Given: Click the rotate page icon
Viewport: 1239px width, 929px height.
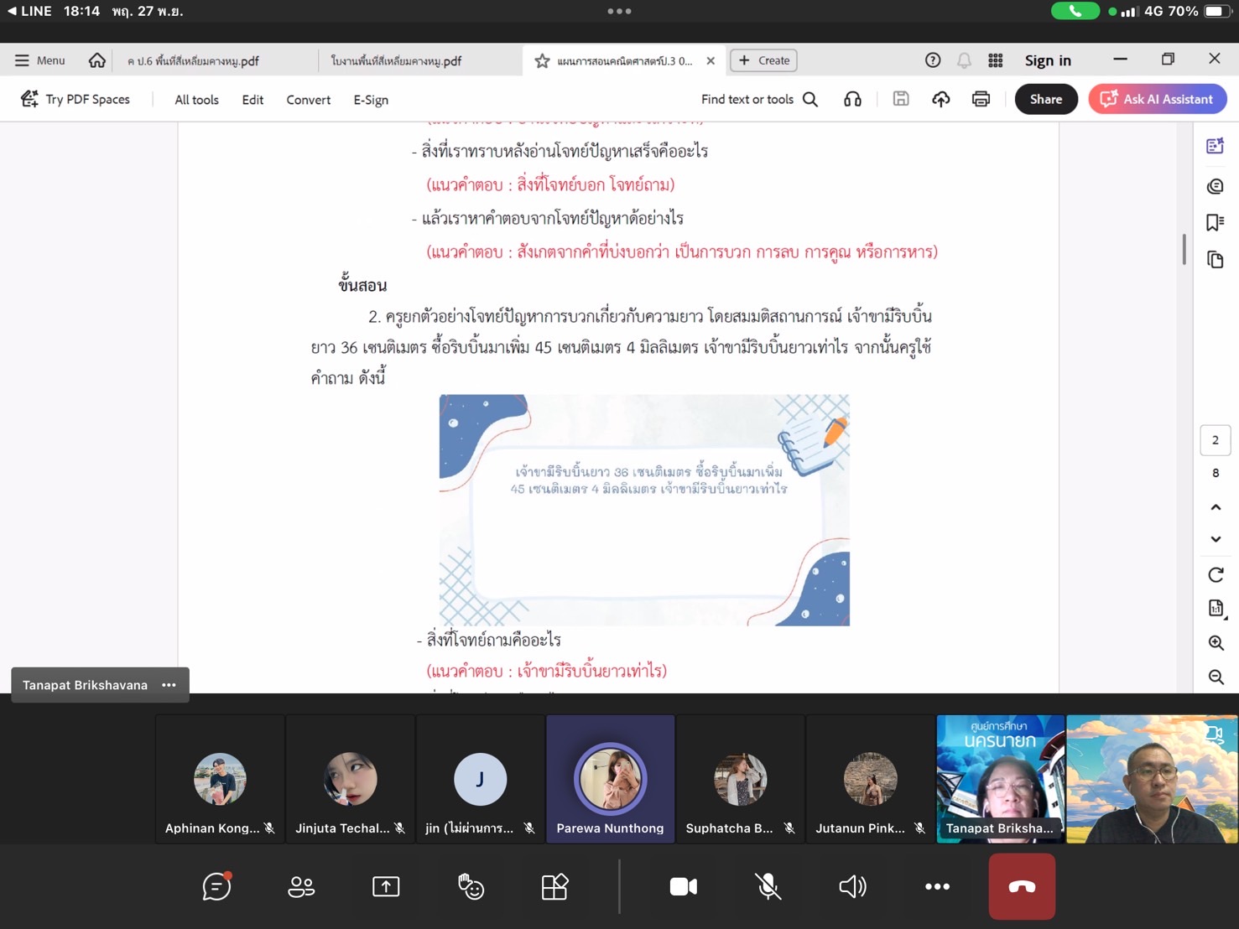Looking at the screenshot, I should [1216, 575].
